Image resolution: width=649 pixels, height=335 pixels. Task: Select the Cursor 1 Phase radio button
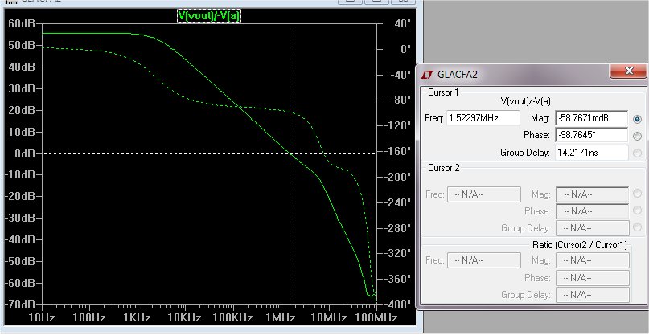pyautogui.click(x=637, y=136)
